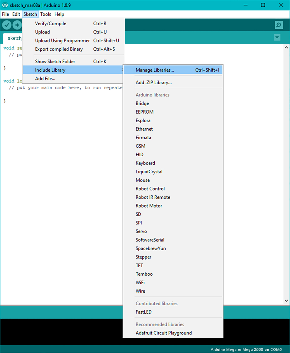This screenshot has width=290, height=353.
Task: Include the SoftwareSerial library
Action: point(150,240)
